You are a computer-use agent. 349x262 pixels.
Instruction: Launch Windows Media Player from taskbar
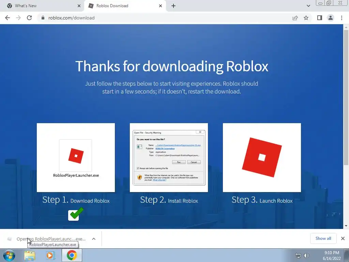pos(50,255)
